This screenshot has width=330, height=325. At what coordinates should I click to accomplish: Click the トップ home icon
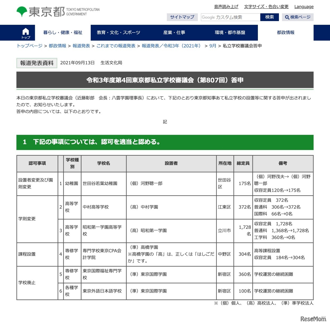click(25, 32)
